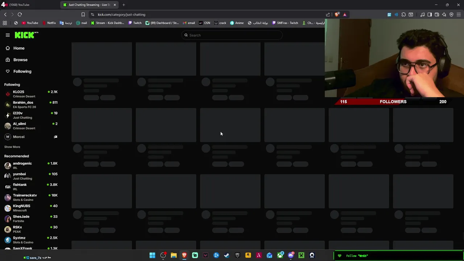Open Windows Start menu
The image size is (464, 261).
(x=152, y=256)
